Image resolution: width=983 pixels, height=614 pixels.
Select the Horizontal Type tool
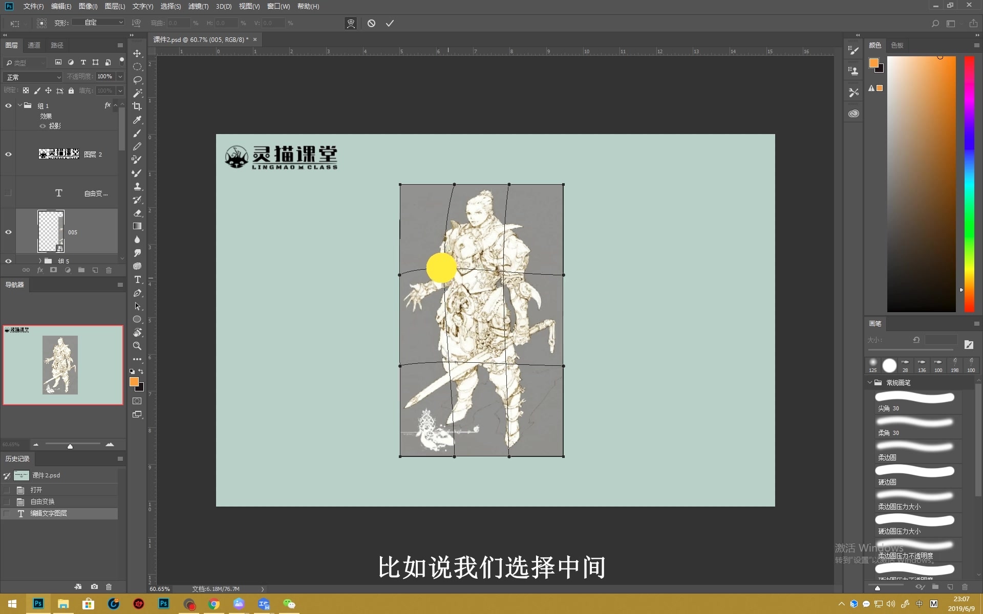[137, 279]
